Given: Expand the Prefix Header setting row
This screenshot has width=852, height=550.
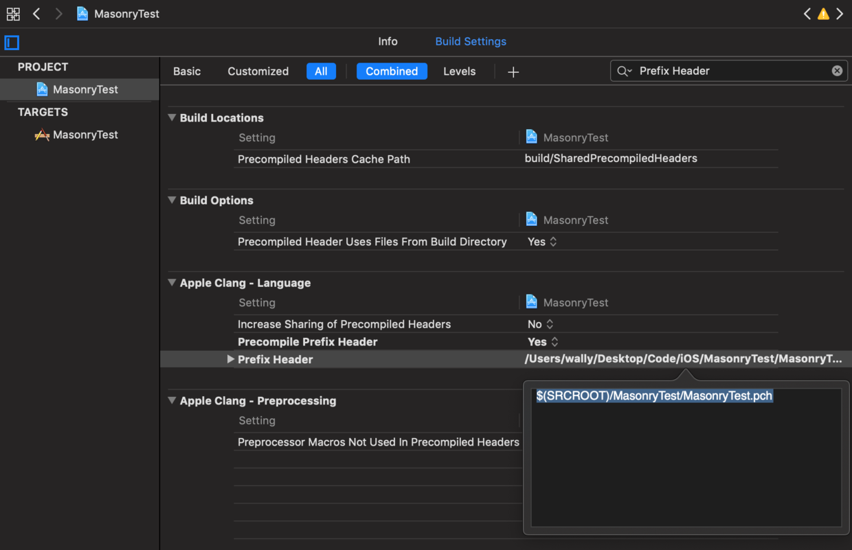Looking at the screenshot, I should click(x=231, y=359).
